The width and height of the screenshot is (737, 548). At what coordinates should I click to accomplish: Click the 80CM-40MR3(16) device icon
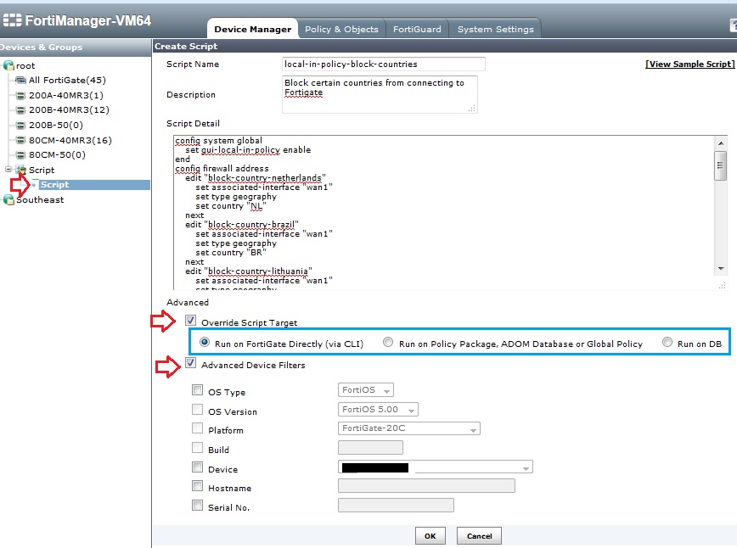20,140
